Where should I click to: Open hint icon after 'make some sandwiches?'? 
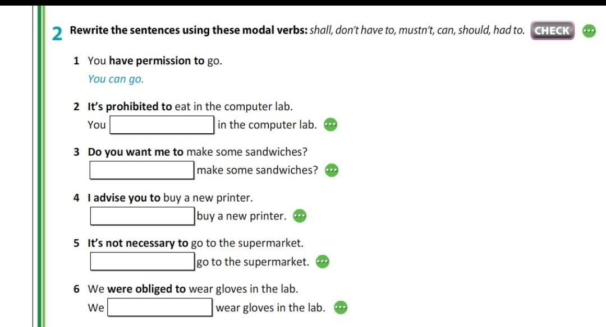pos(332,170)
